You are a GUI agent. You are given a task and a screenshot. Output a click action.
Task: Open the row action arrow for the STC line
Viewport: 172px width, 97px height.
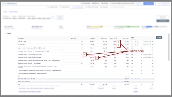[x=153, y=84]
